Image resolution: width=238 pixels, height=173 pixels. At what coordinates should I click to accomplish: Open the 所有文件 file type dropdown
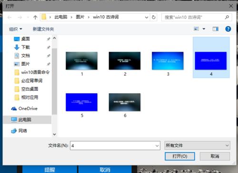click(197, 146)
